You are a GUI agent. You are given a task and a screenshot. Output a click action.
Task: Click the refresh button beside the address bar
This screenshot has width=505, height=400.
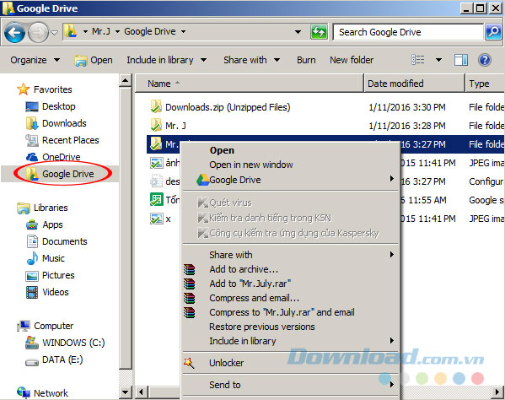319,32
